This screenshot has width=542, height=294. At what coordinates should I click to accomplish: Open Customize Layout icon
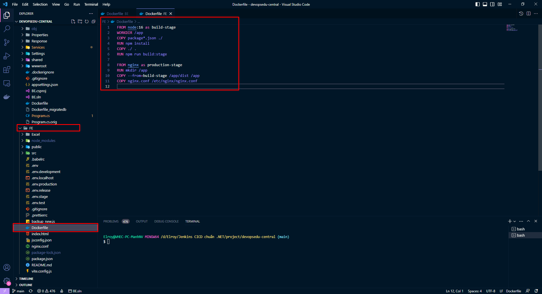click(500, 4)
